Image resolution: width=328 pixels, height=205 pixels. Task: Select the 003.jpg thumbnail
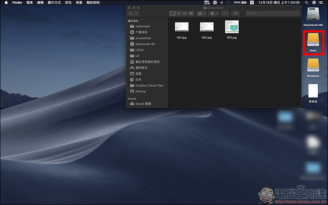232,27
